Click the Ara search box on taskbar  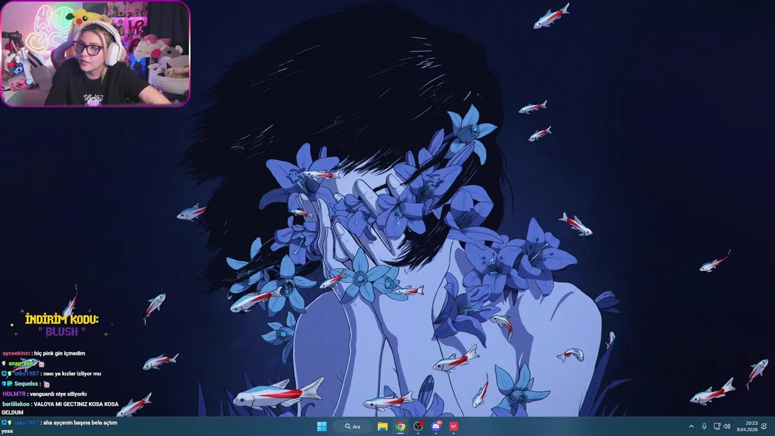pos(352,426)
